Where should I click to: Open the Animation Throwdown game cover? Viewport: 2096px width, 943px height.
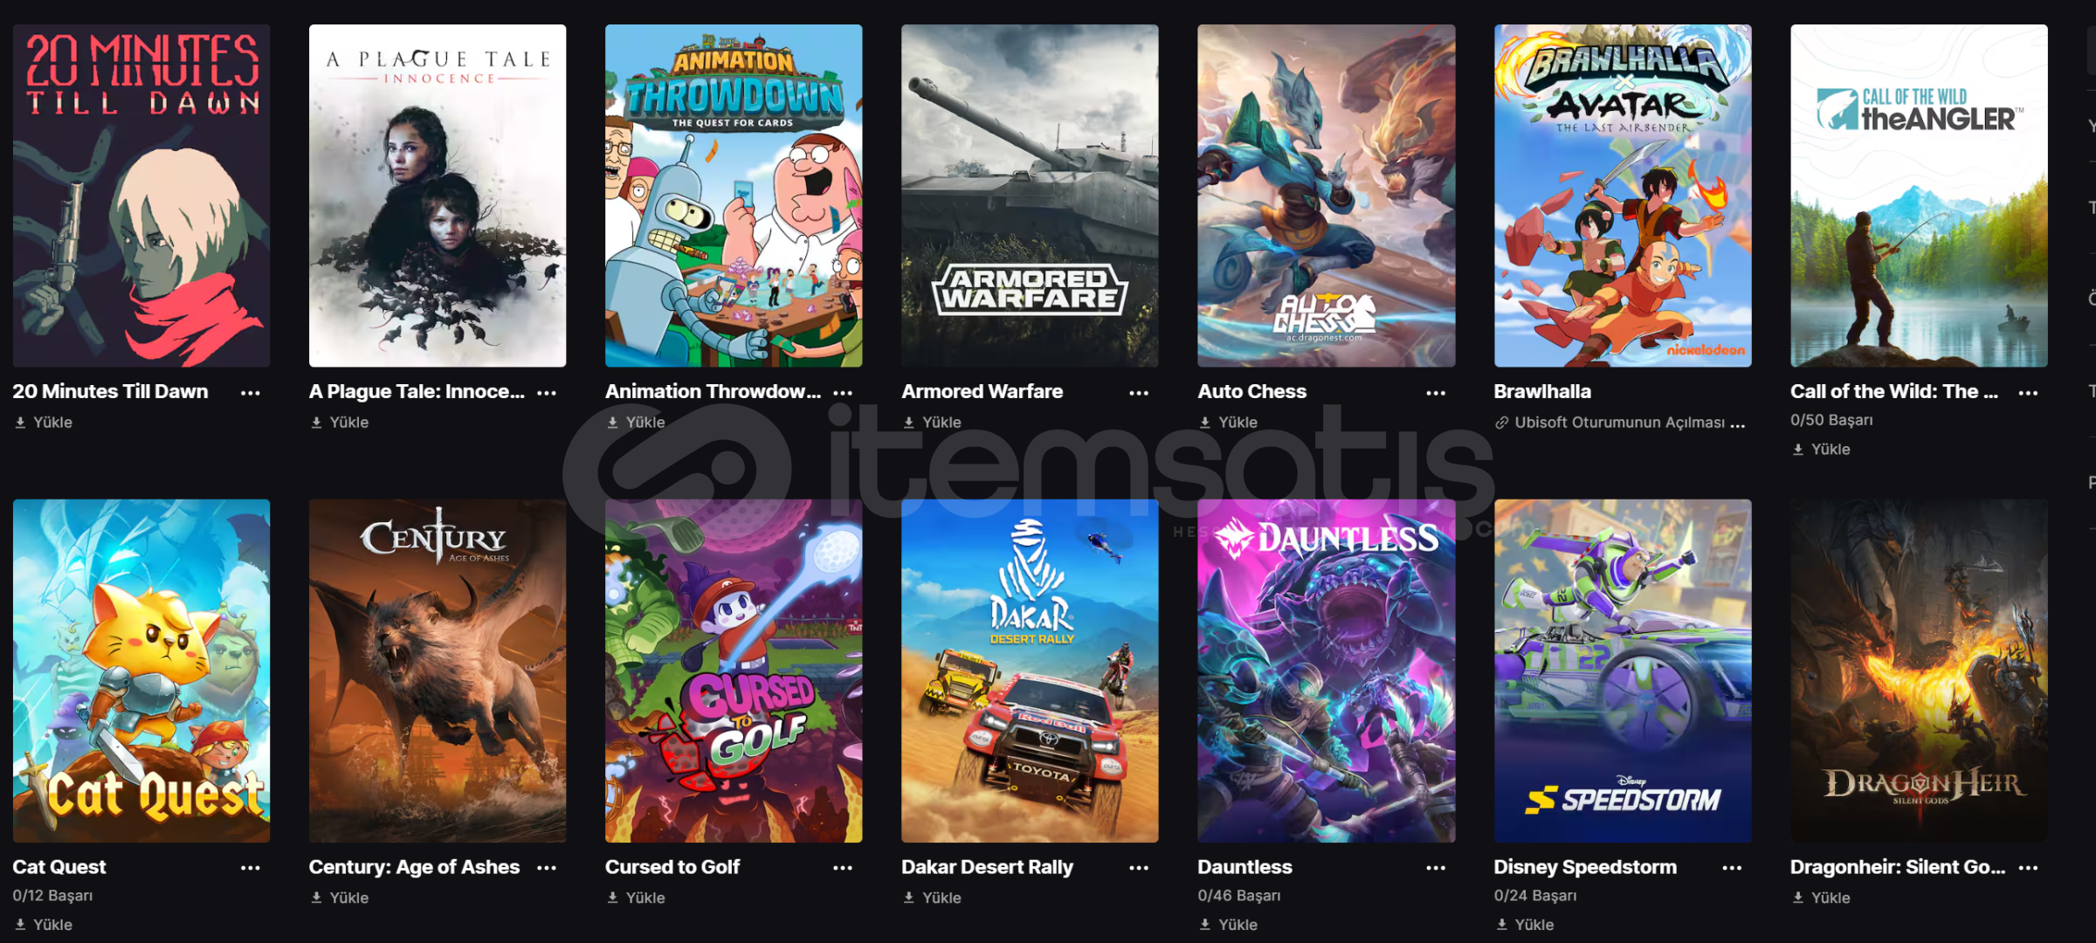(x=734, y=196)
